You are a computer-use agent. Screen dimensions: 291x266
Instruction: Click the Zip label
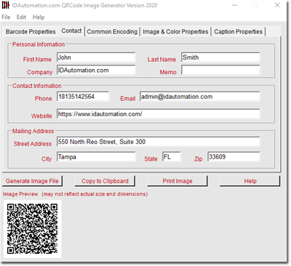point(198,159)
